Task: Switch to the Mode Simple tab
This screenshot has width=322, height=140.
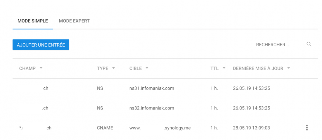Action: (33, 21)
